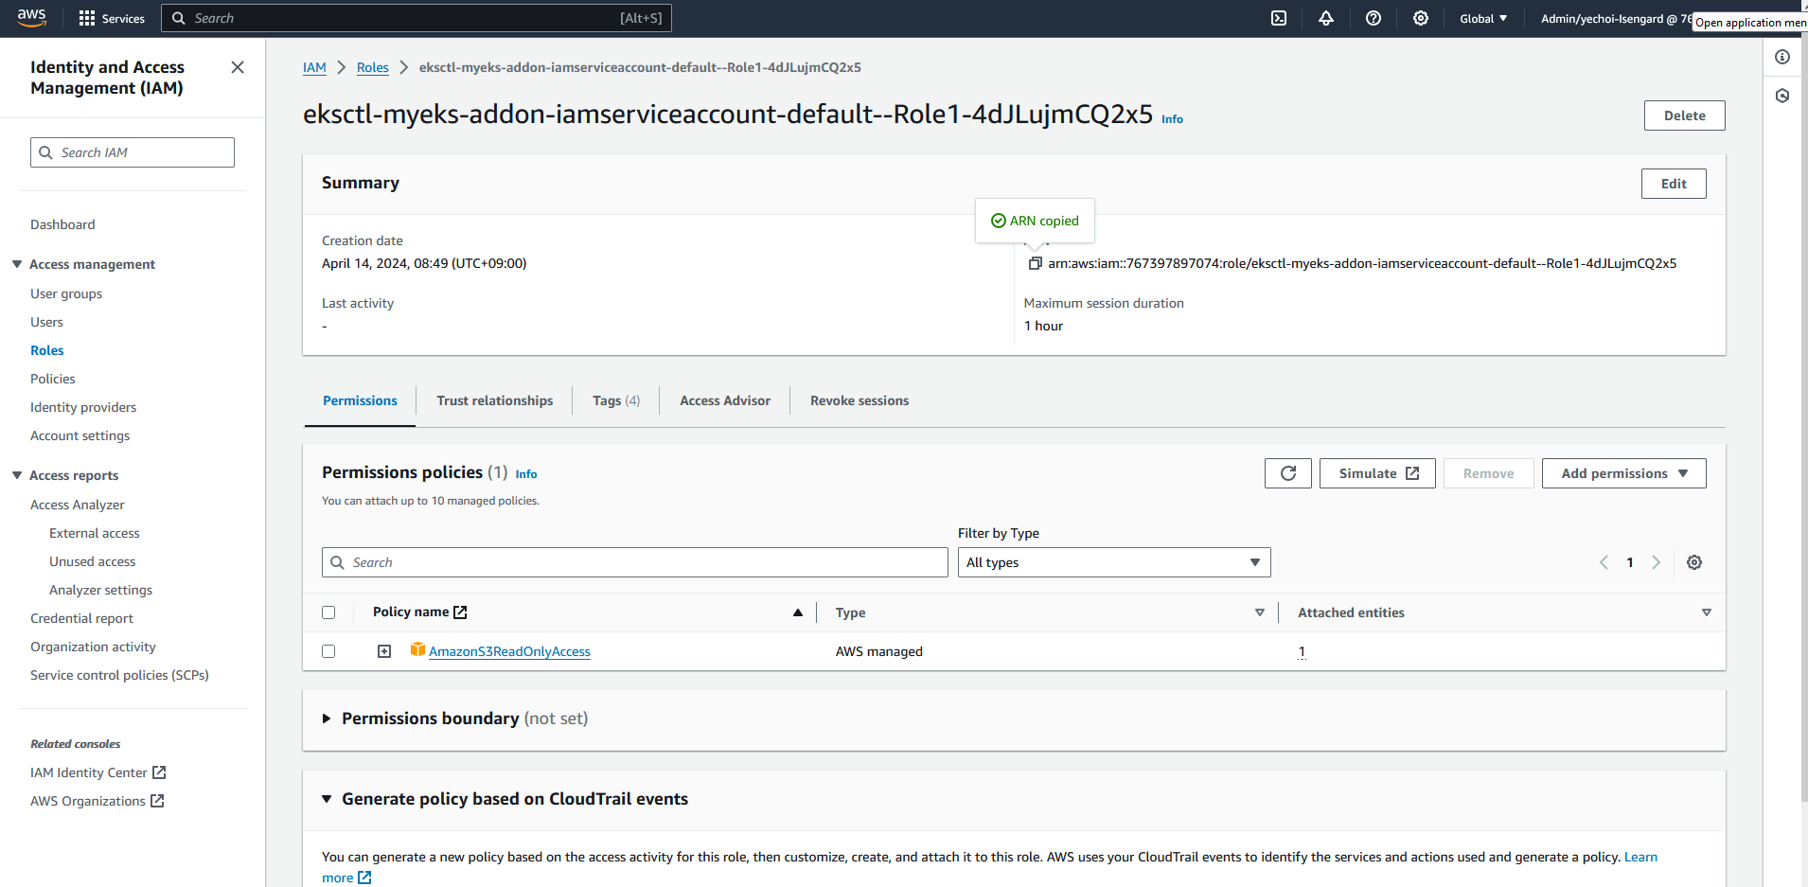The height and width of the screenshot is (887, 1808).
Task: Switch to the Permissions tab
Action: click(360, 400)
